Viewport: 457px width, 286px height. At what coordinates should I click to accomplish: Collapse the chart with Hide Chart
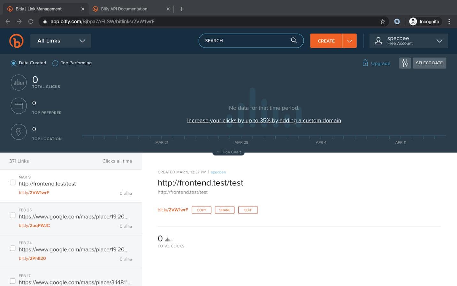pos(229,152)
